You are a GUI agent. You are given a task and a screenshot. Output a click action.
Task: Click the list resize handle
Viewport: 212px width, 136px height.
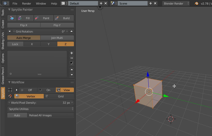[39, 74]
